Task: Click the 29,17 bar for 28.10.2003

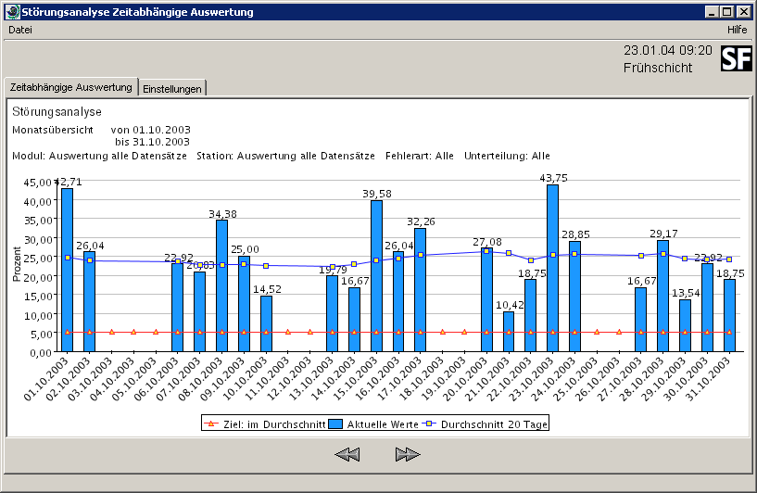Action: pos(662,296)
